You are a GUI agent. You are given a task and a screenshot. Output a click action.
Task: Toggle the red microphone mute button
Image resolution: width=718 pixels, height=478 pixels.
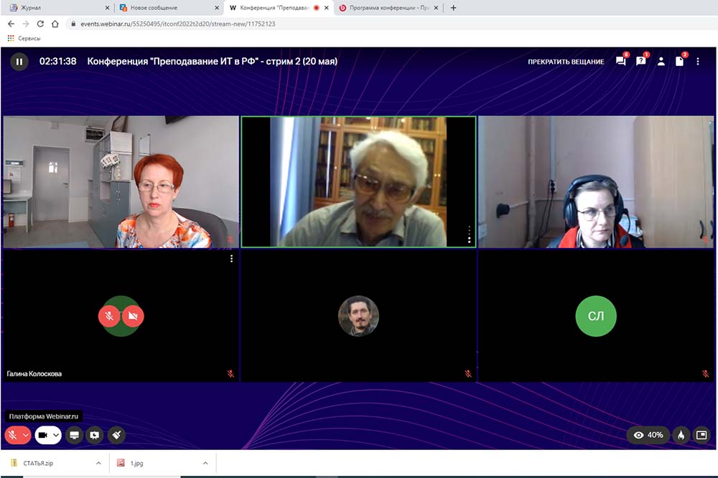click(x=13, y=435)
